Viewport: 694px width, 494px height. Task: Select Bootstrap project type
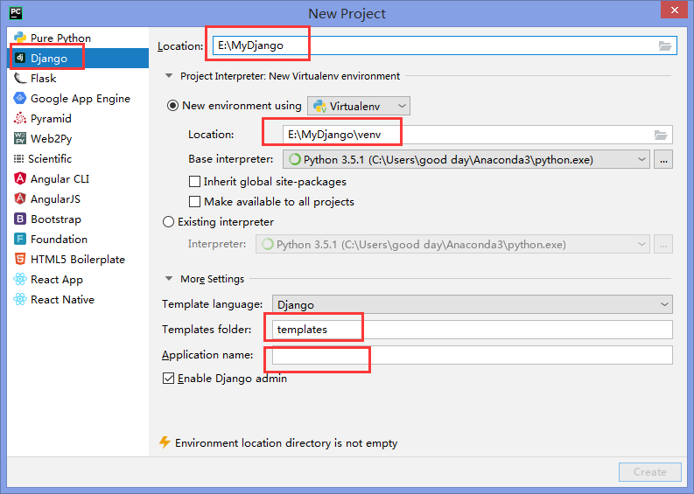coord(78,219)
